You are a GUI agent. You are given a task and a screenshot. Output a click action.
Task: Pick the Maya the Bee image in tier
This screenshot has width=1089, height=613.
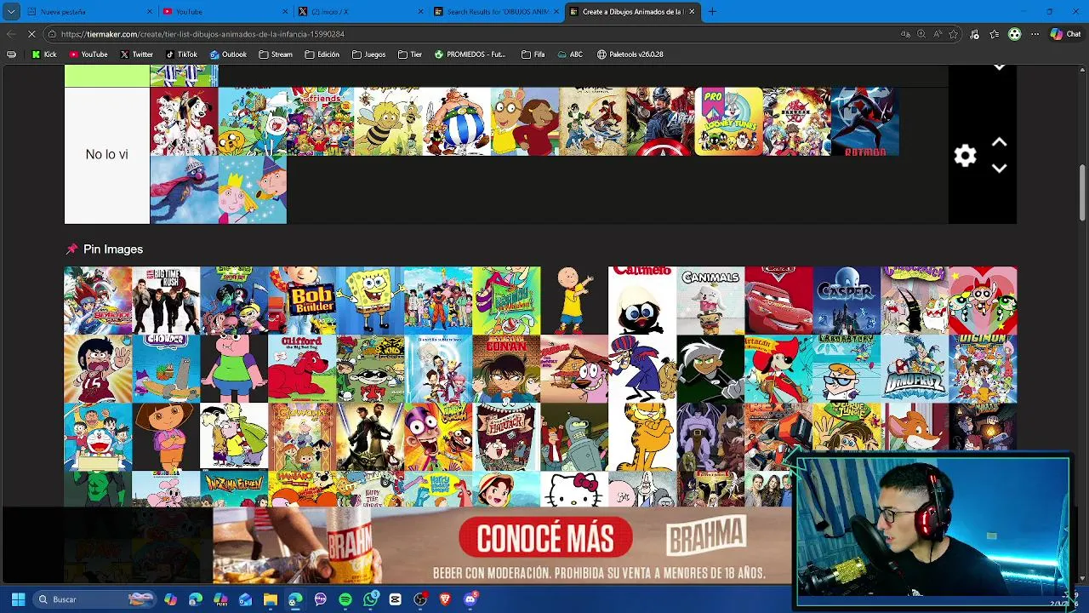(x=389, y=122)
